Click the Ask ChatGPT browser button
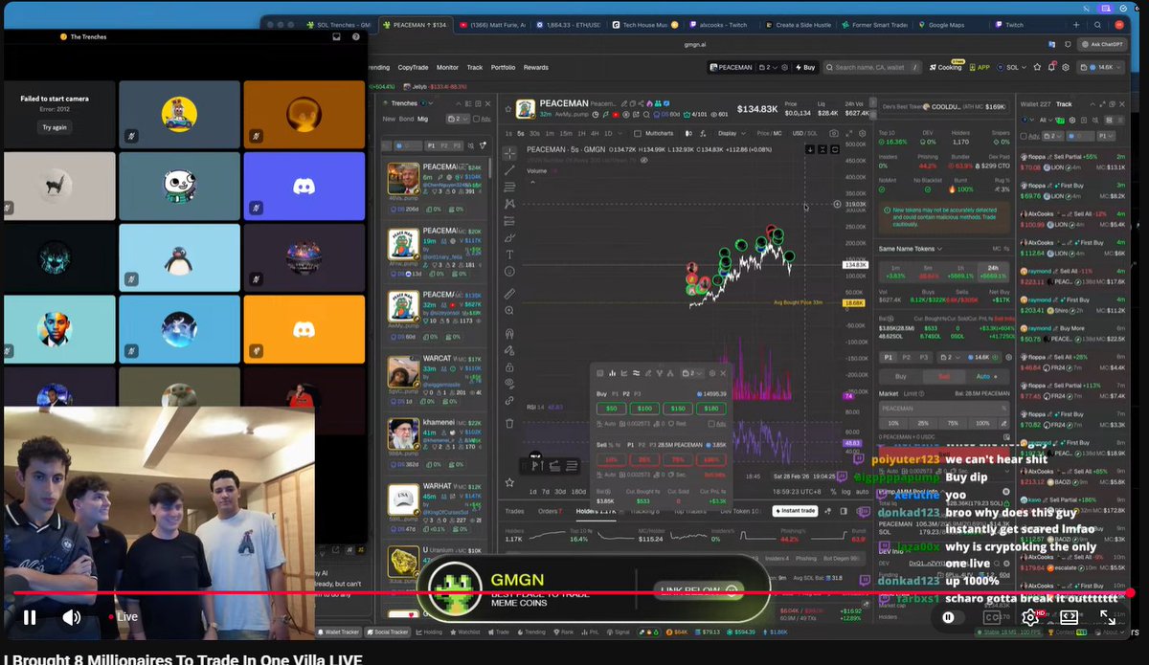Image resolution: width=1149 pixels, height=665 pixels. point(1103,44)
